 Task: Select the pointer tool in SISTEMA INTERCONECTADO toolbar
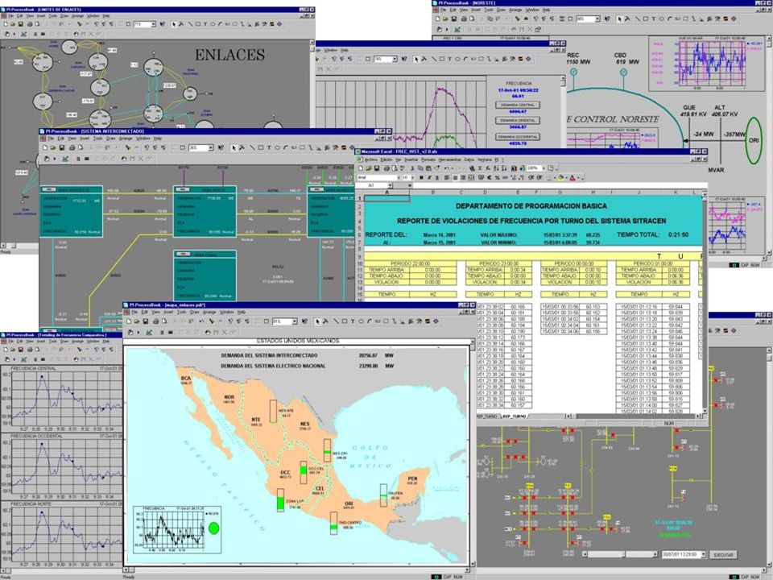click(234, 147)
